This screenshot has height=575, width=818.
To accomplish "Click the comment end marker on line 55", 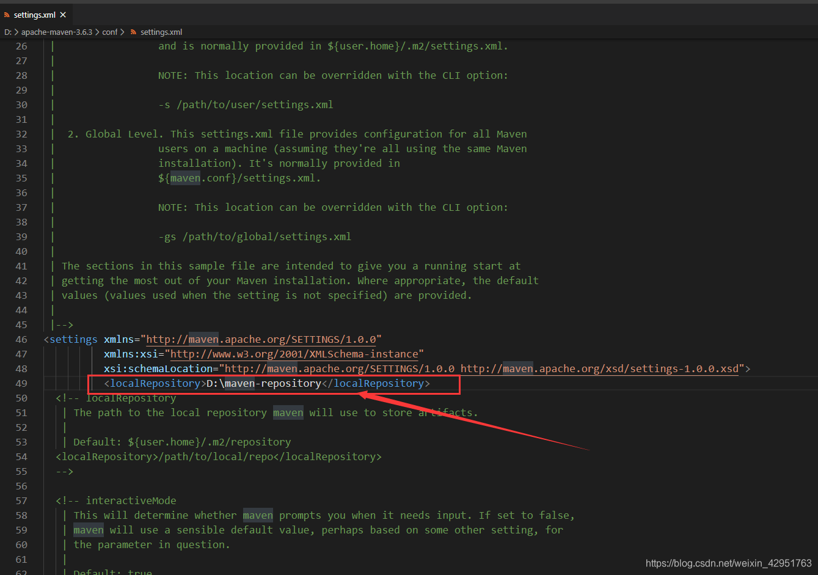I will pos(64,471).
